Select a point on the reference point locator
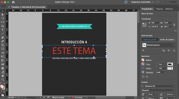This screenshot has width=179, height=99. tap(144, 25)
